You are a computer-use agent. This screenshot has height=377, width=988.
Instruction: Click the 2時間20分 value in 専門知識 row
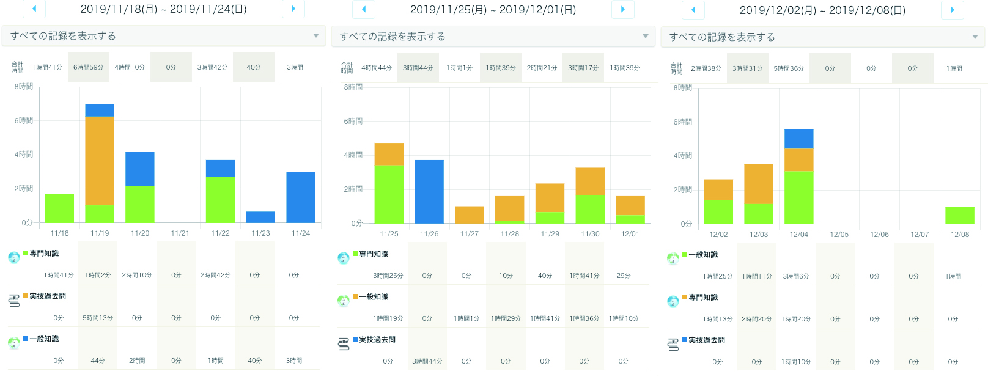point(757,319)
